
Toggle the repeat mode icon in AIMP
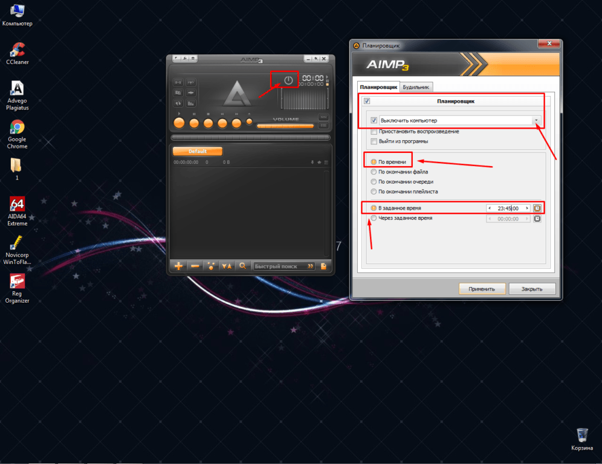click(x=178, y=103)
